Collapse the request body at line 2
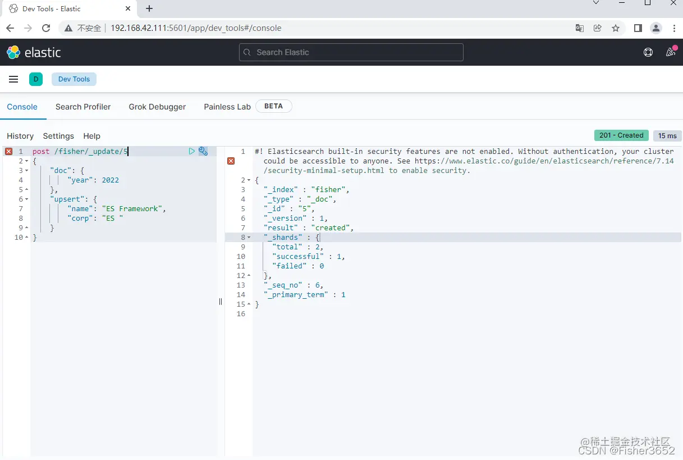Viewport: 683px width, 460px height. (26, 161)
